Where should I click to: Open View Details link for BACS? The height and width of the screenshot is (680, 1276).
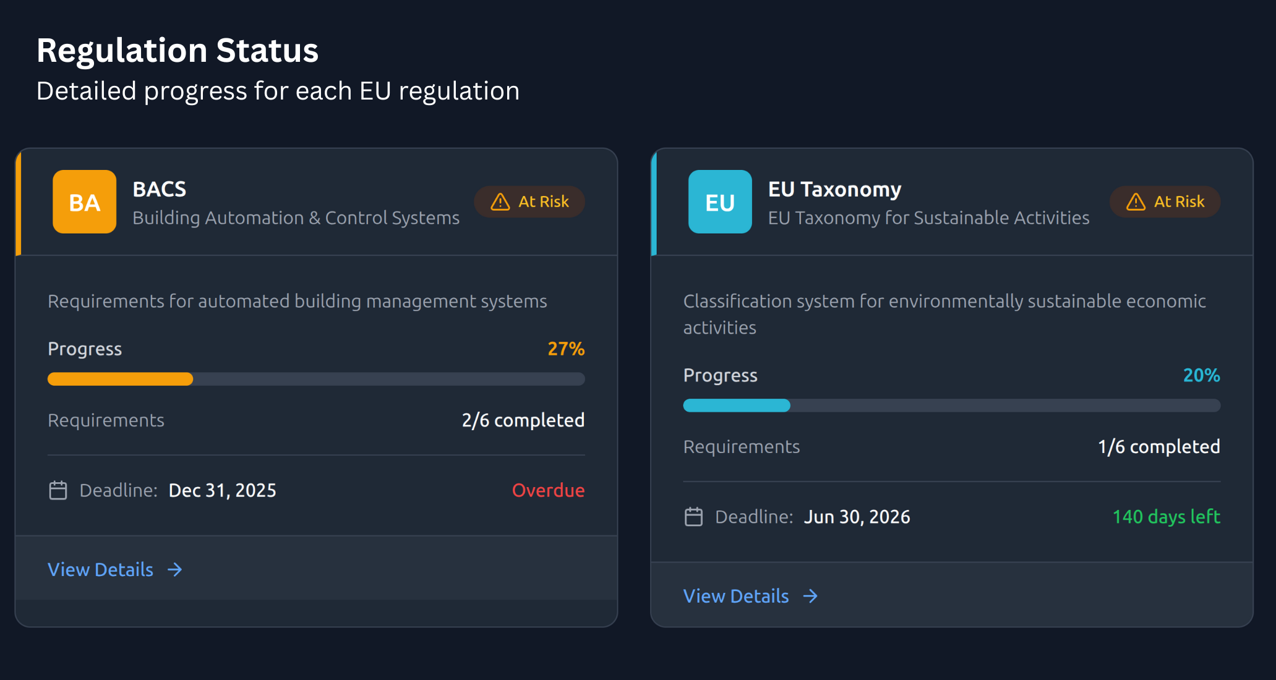101,569
